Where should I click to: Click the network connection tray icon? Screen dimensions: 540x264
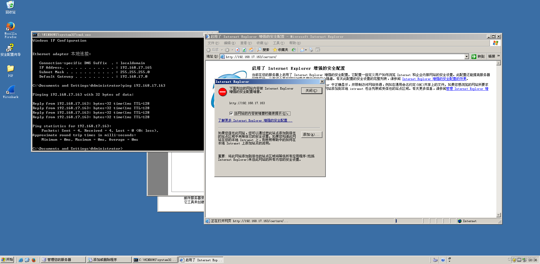(524, 260)
